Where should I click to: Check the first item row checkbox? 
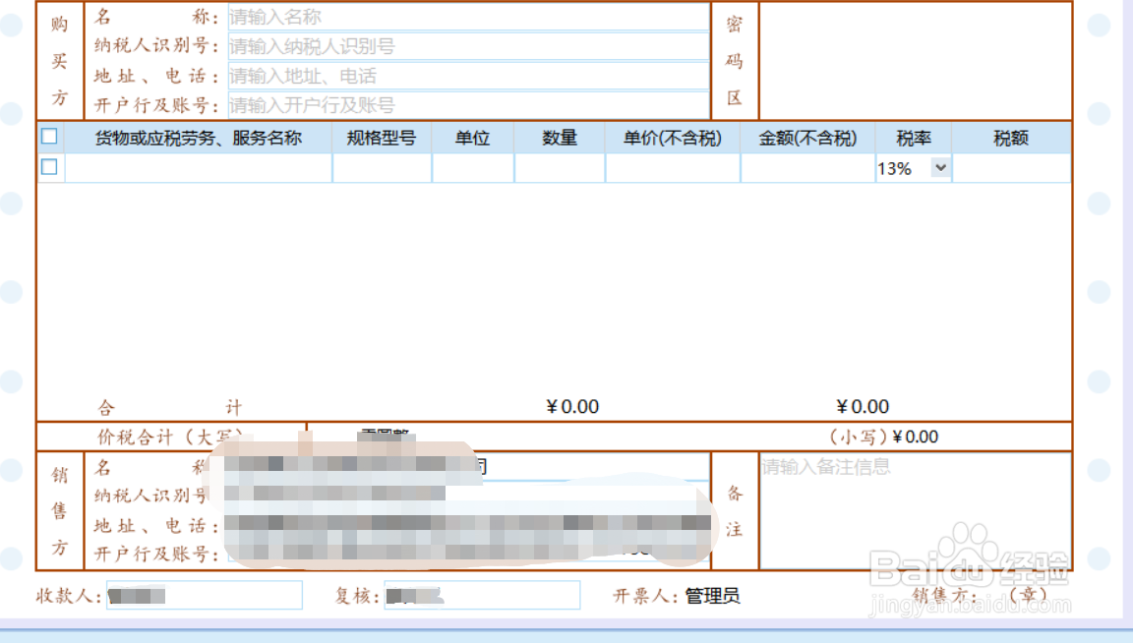(x=49, y=167)
